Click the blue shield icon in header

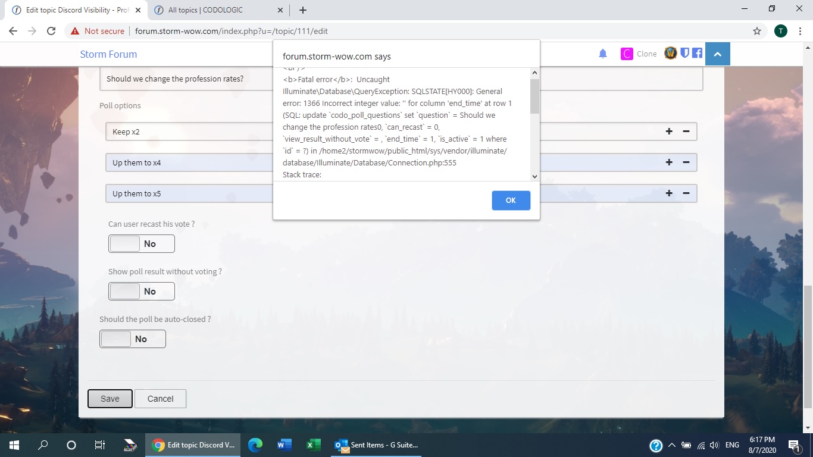(x=684, y=54)
